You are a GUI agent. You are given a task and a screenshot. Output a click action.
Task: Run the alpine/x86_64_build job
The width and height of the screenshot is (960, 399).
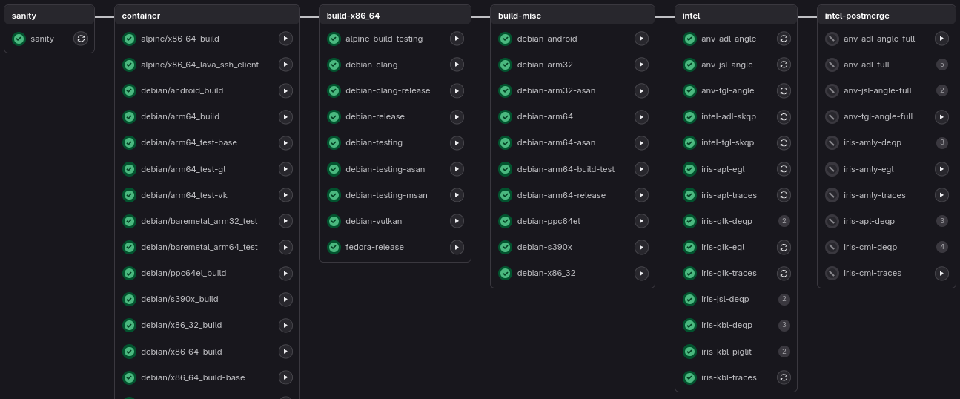285,39
